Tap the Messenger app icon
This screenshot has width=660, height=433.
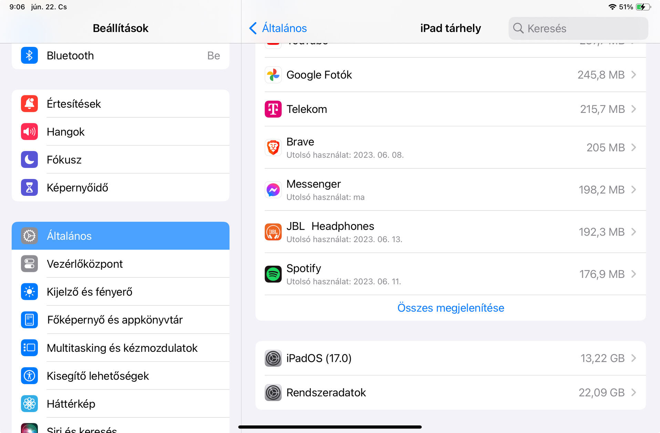point(273,190)
